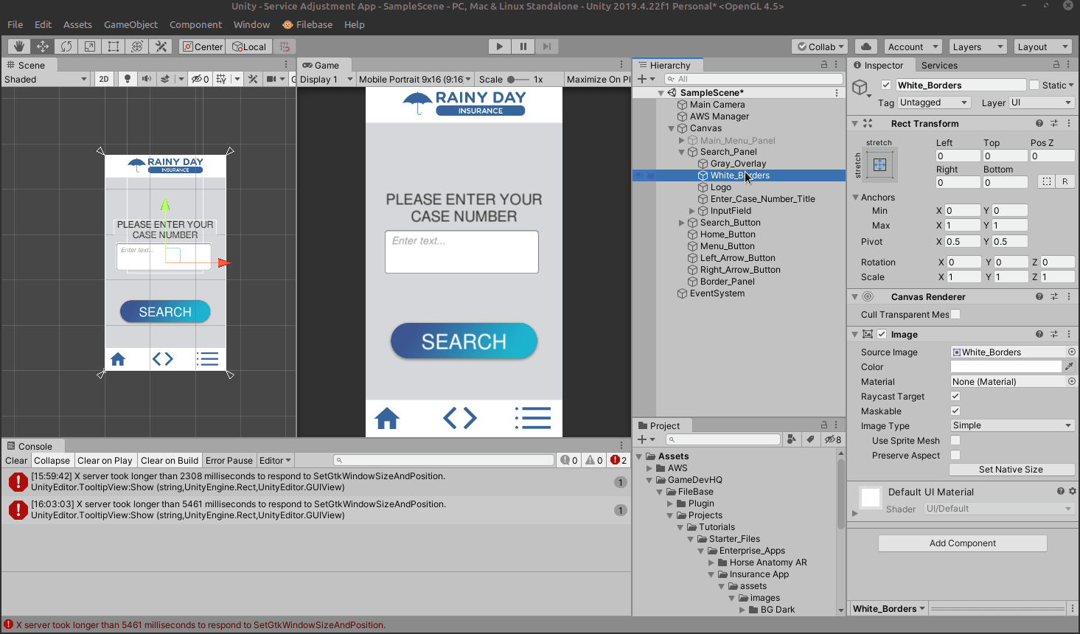The width and height of the screenshot is (1080, 634).
Task: Pause the game
Action: coord(523,46)
